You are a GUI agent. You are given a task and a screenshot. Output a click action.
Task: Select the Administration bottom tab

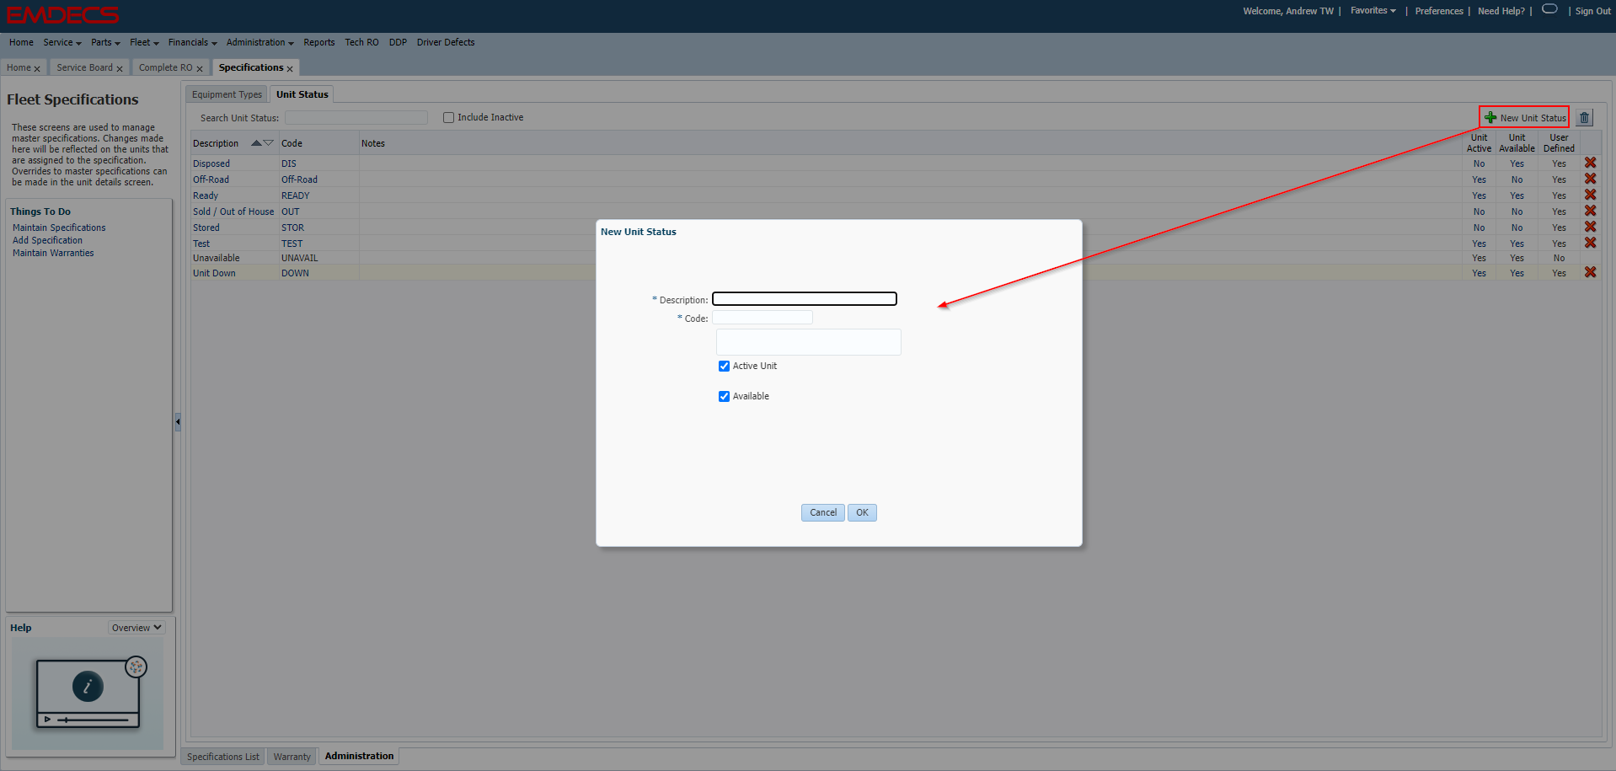(x=359, y=757)
